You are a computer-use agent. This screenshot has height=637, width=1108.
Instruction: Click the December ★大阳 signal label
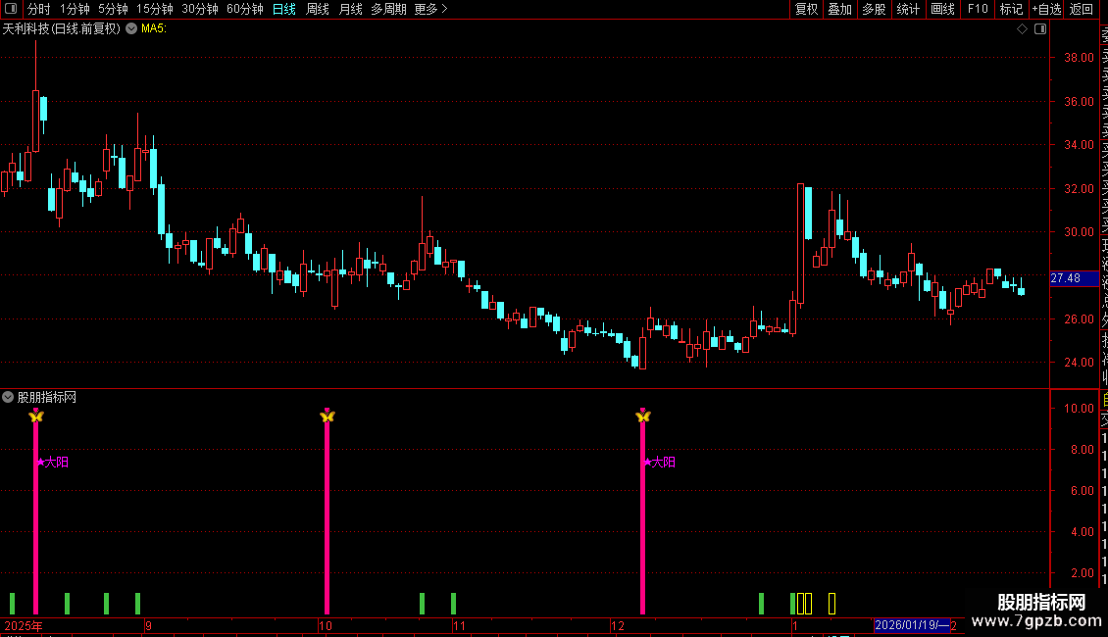pyautogui.click(x=659, y=462)
